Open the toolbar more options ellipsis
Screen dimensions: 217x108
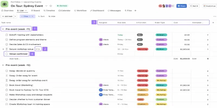click(x=215, y=16)
